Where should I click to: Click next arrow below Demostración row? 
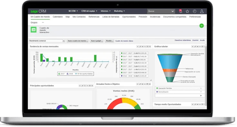[201, 96]
